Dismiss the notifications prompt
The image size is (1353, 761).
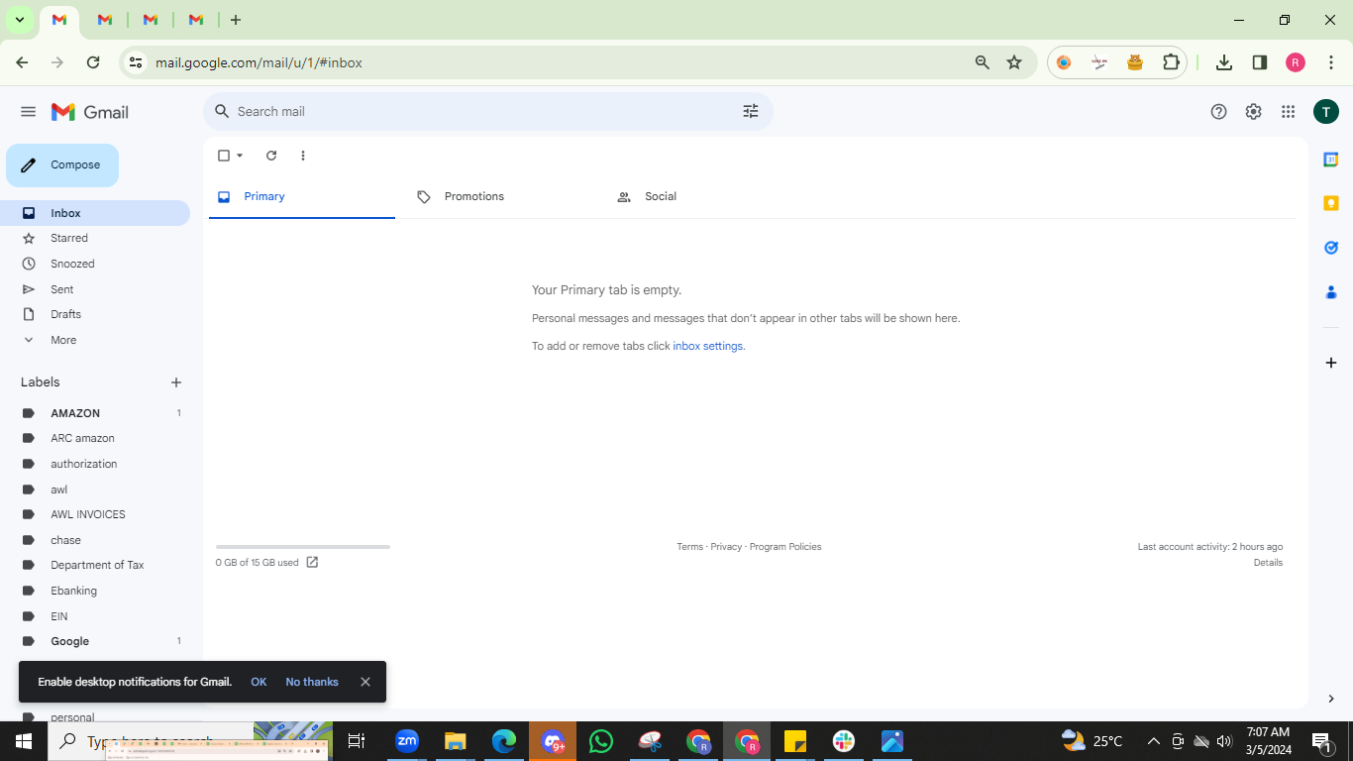click(365, 682)
